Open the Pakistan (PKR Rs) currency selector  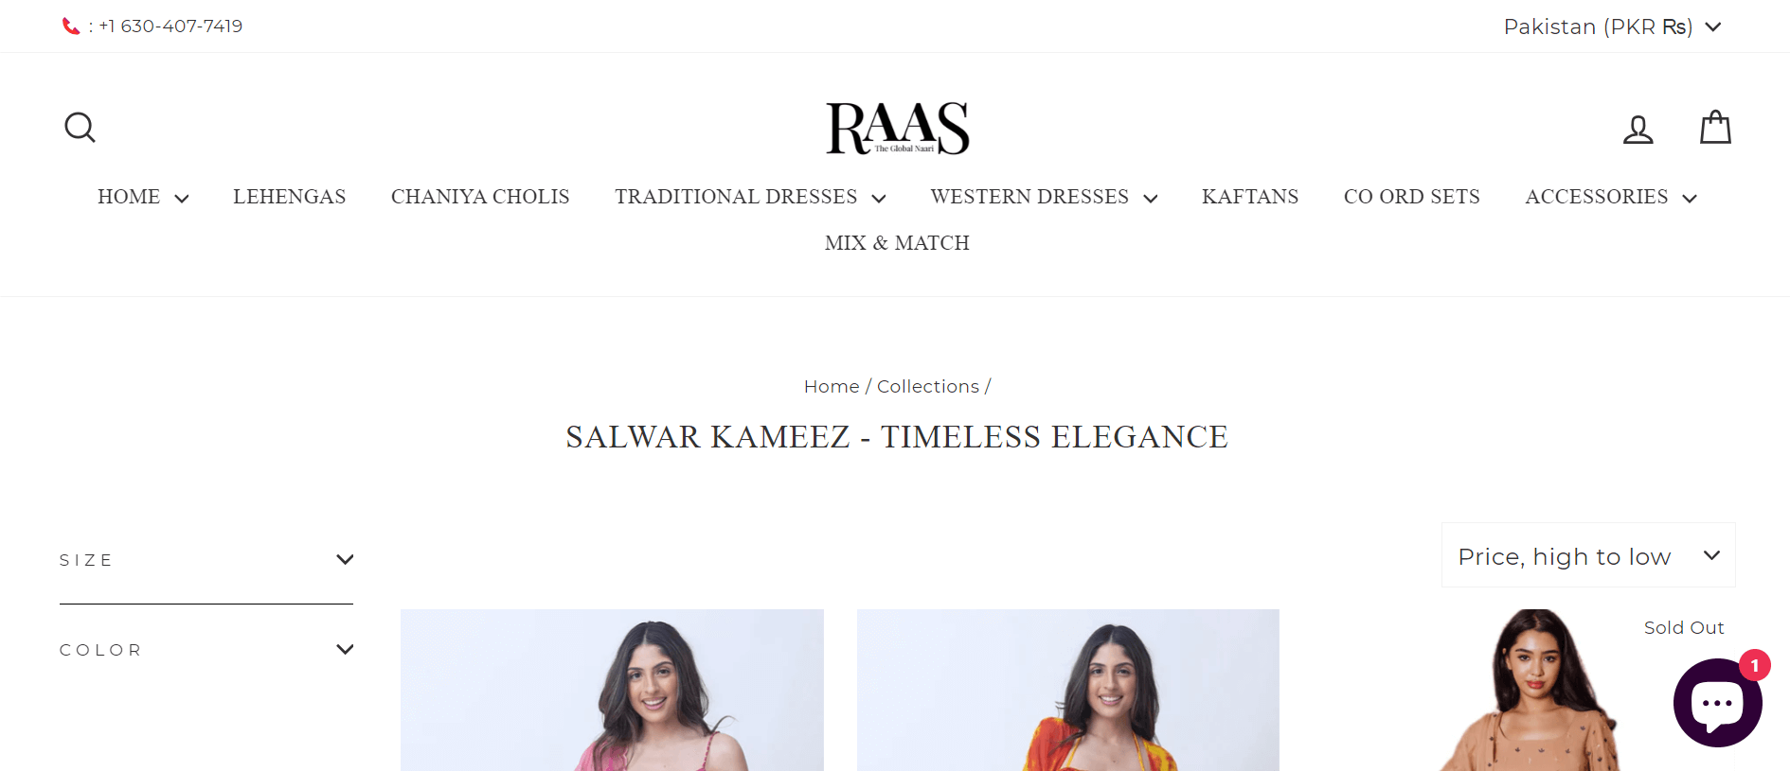coord(1612,26)
